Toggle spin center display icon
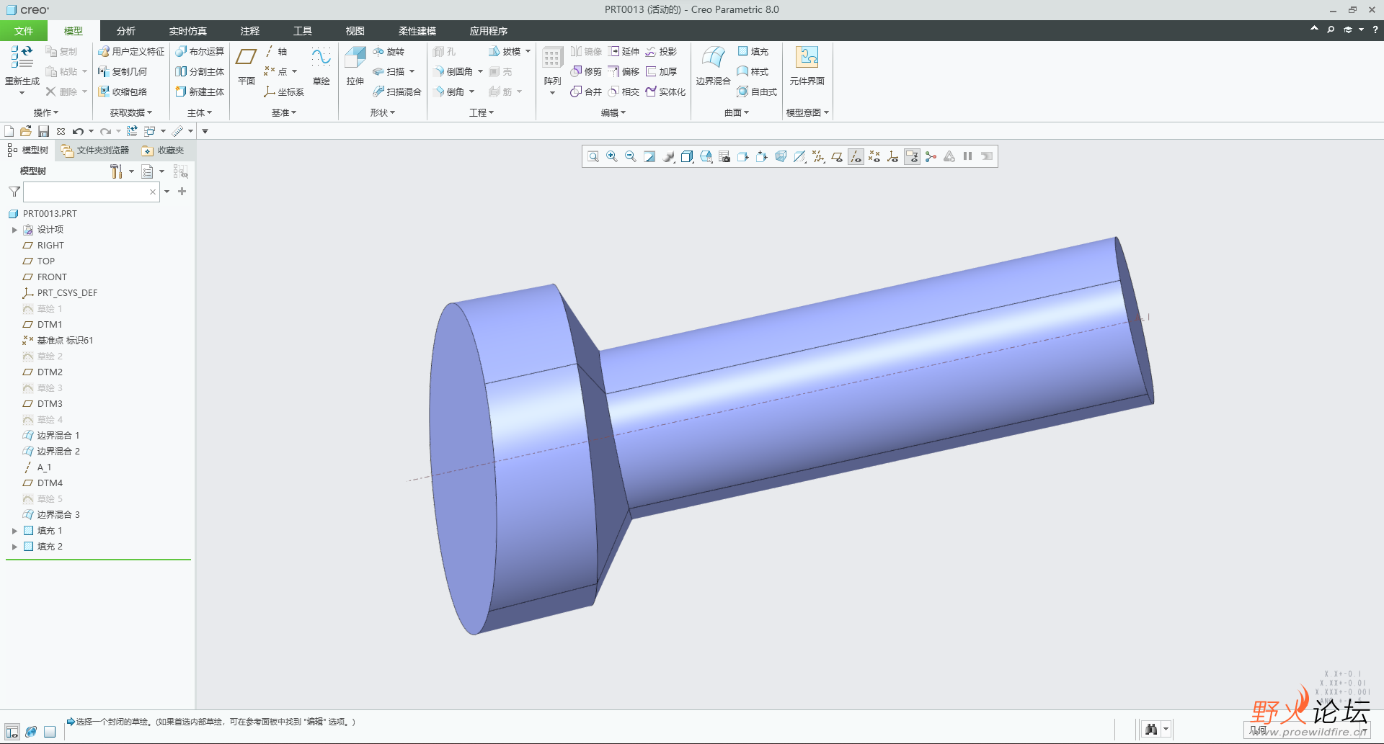This screenshot has height=744, width=1384. 931,157
